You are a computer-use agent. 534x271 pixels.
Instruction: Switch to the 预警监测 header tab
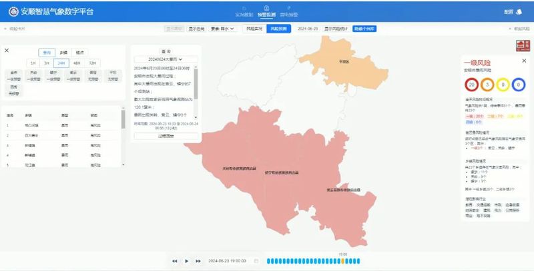tap(266, 15)
